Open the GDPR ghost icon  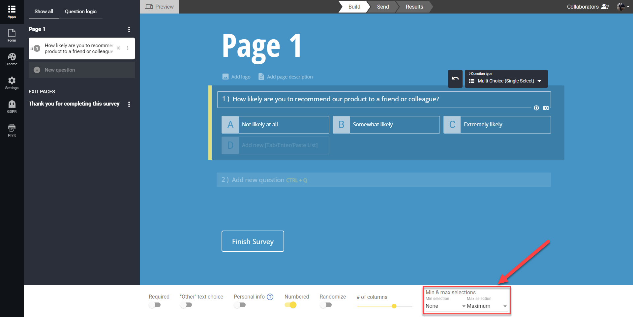pos(12,104)
